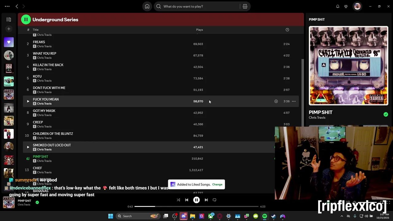This screenshot has width=393, height=221.
Task: Open the Xbox app from the taskbar
Action: point(211,216)
